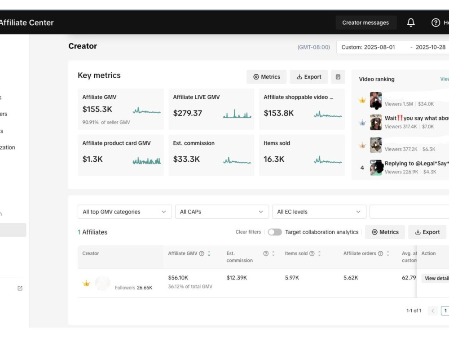
Task: Open the Replying to @Legal video thumbnail
Action: [376, 168]
